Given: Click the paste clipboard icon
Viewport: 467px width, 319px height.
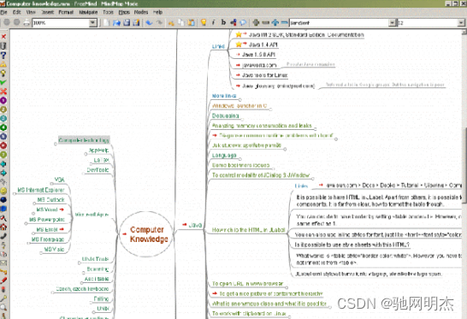Looking at the screenshot, I should pos(192,22).
